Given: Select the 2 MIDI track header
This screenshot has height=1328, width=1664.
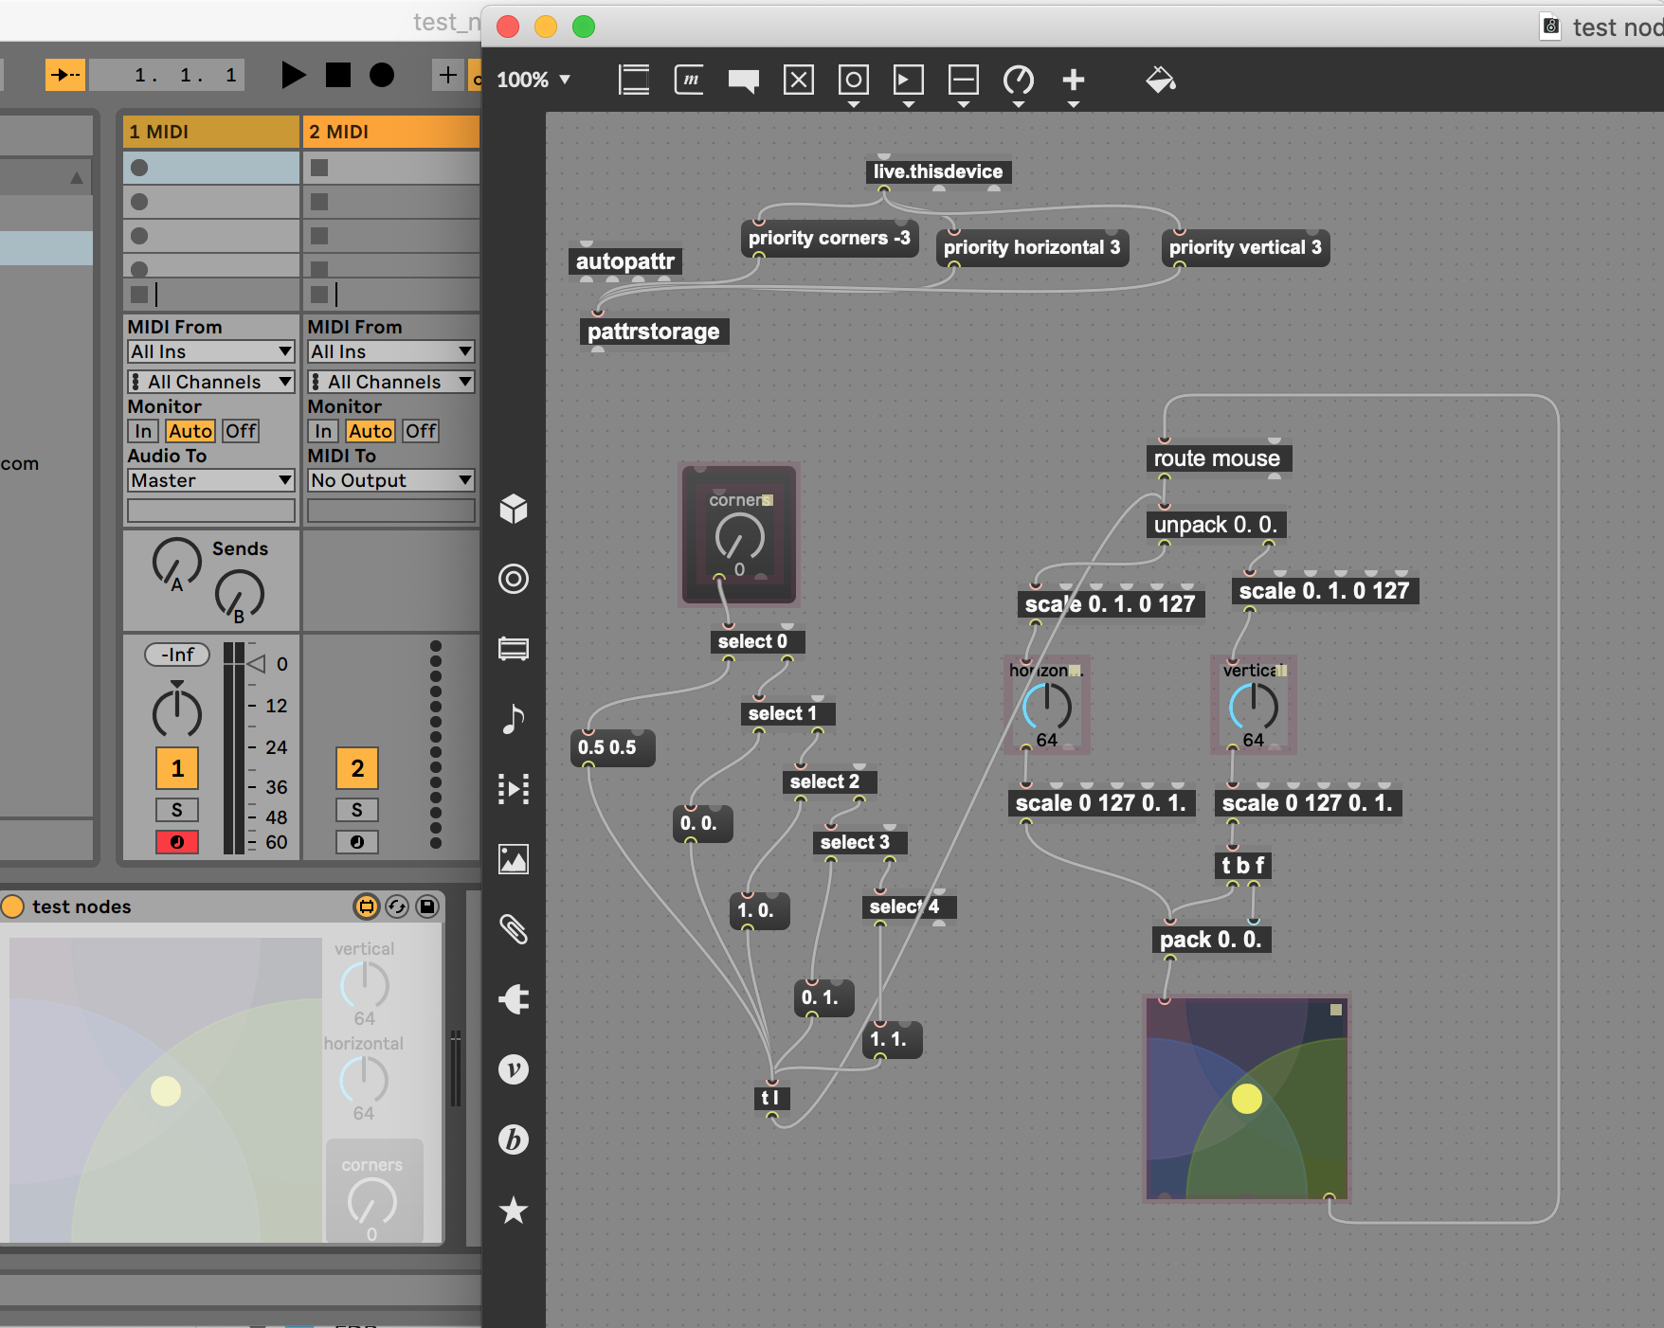Looking at the screenshot, I should 390,132.
